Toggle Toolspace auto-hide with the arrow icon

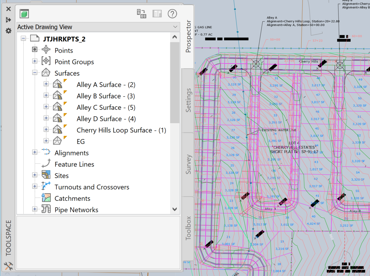(8, 19)
